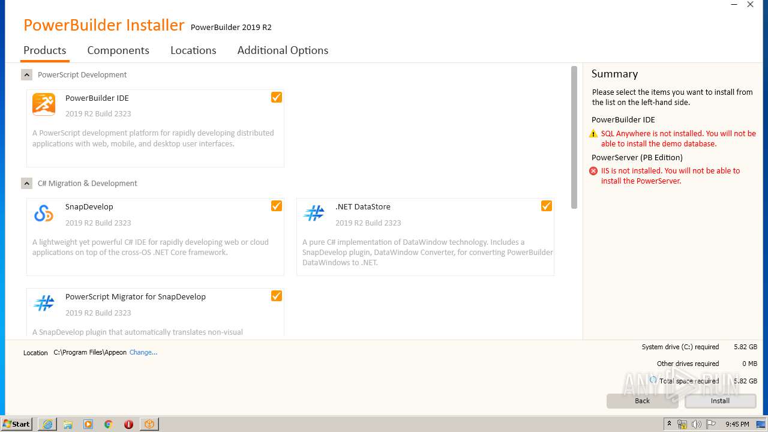Image resolution: width=768 pixels, height=432 pixels.
Task: Collapse the C# Migration & Development section
Action: point(26,183)
